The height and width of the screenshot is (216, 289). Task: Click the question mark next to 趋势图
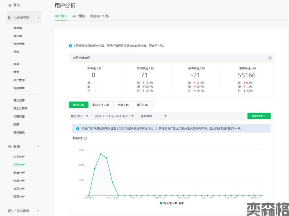point(85,138)
